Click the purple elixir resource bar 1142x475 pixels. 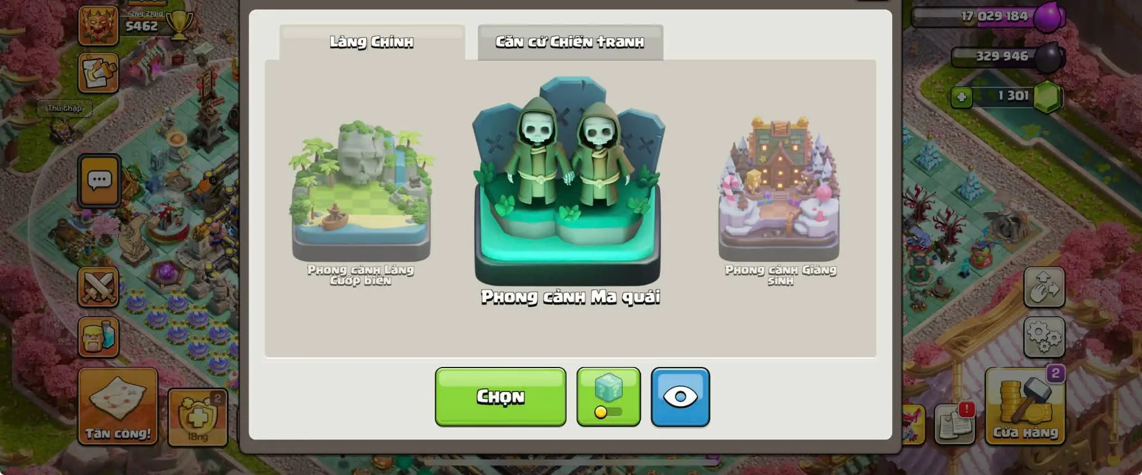pos(988,16)
